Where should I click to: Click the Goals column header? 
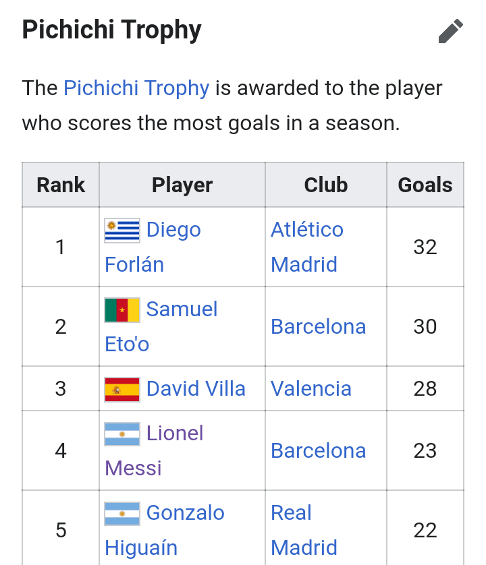[425, 185]
